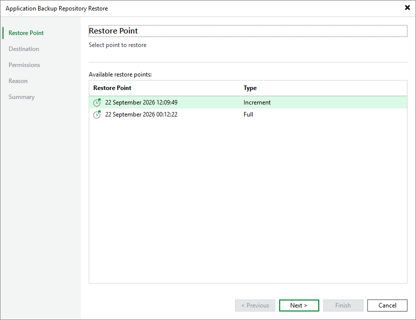Click the Full type cell

(x=248, y=114)
